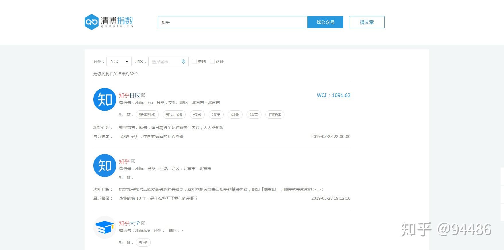Click 微信号：zhihuribao text

pos(136,103)
